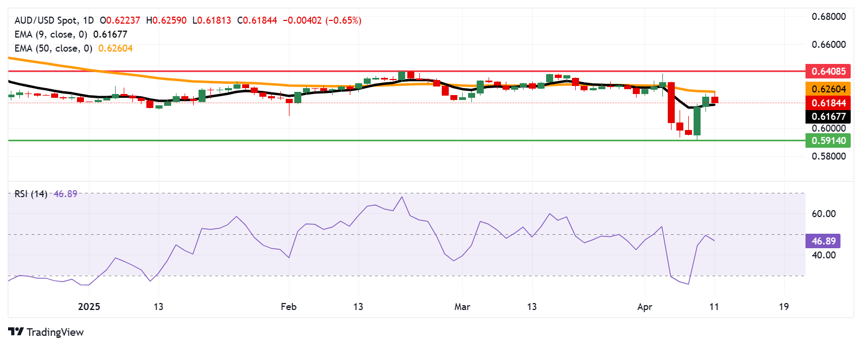Viewport: 862px width, 346px height.
Task: Click the EMA (9, close, 0) legend
Action: (x=51, y=34)
